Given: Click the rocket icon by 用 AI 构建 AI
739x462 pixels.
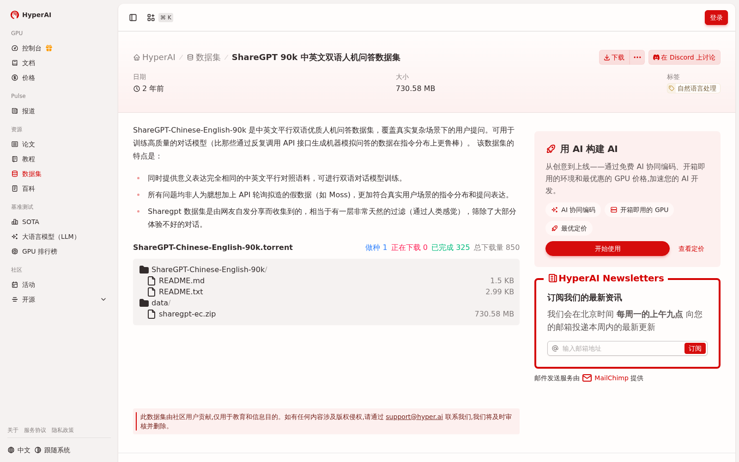Looking at the screenshot, I should coord(551,149).
